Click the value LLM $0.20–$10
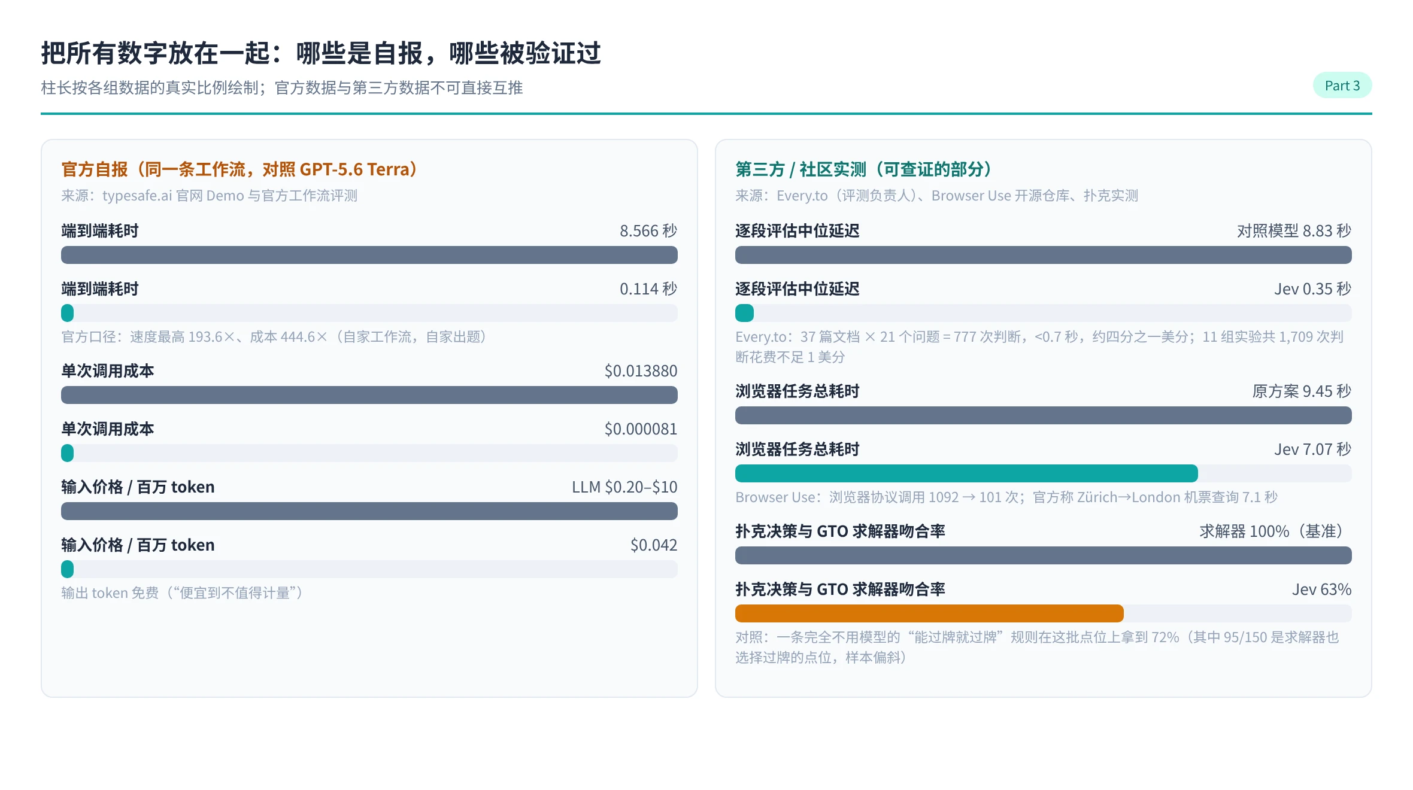The image size is (1413, 790). click(624, 487)
